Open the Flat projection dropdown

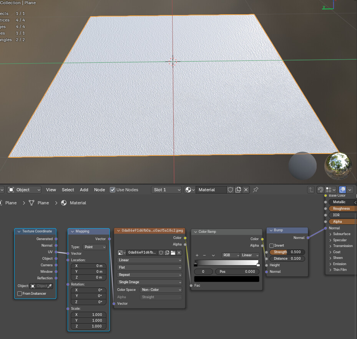(149, 267)
